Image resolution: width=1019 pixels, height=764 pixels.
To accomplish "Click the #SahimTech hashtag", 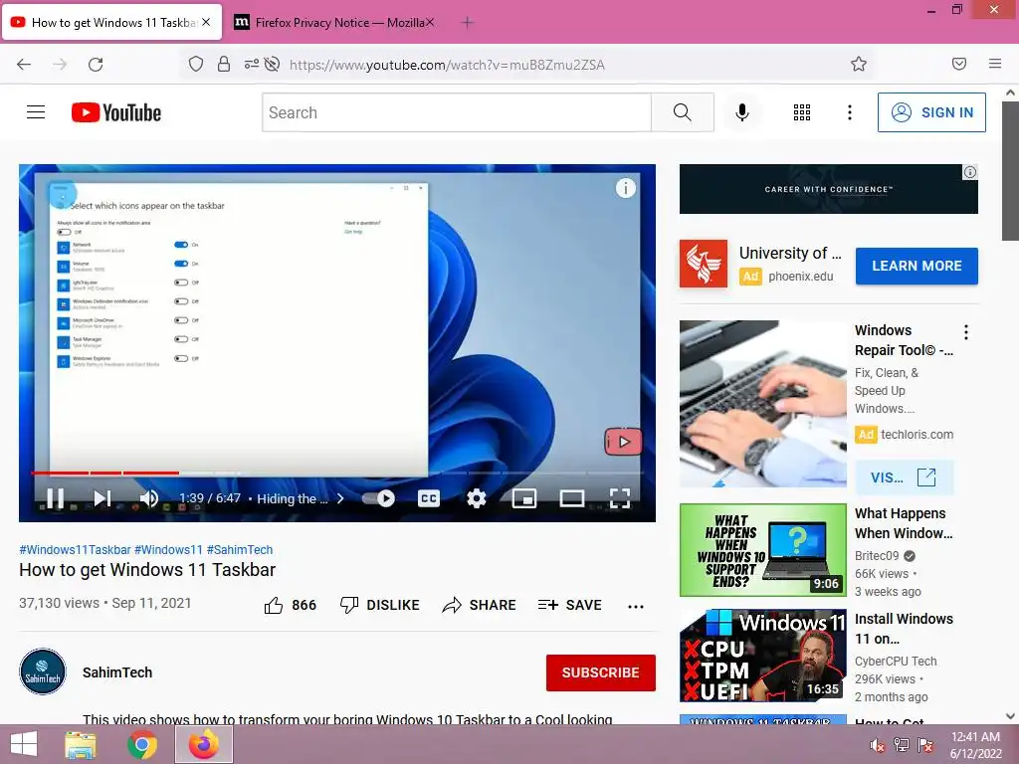I will click(240, 549).
